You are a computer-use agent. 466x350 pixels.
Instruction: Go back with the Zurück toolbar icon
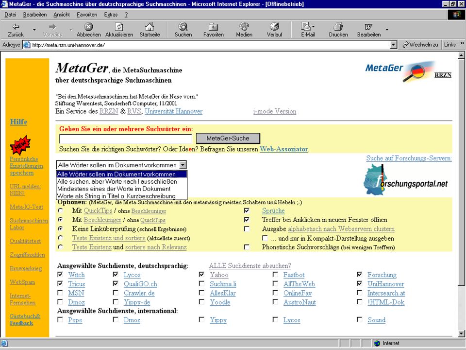tap(16, 27)
